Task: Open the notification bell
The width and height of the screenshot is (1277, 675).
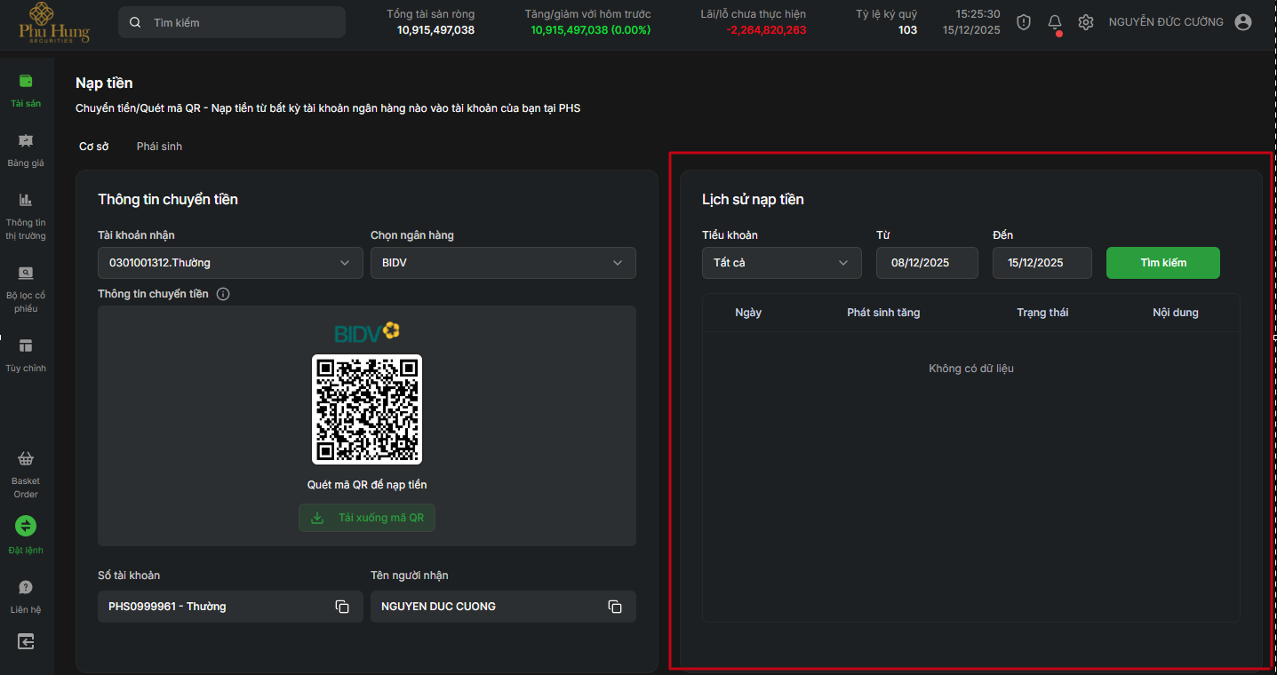Action: tap(1055, 23)
